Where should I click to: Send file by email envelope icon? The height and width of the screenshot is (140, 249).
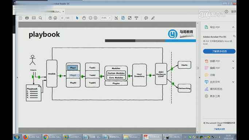[x=34, y=18]
